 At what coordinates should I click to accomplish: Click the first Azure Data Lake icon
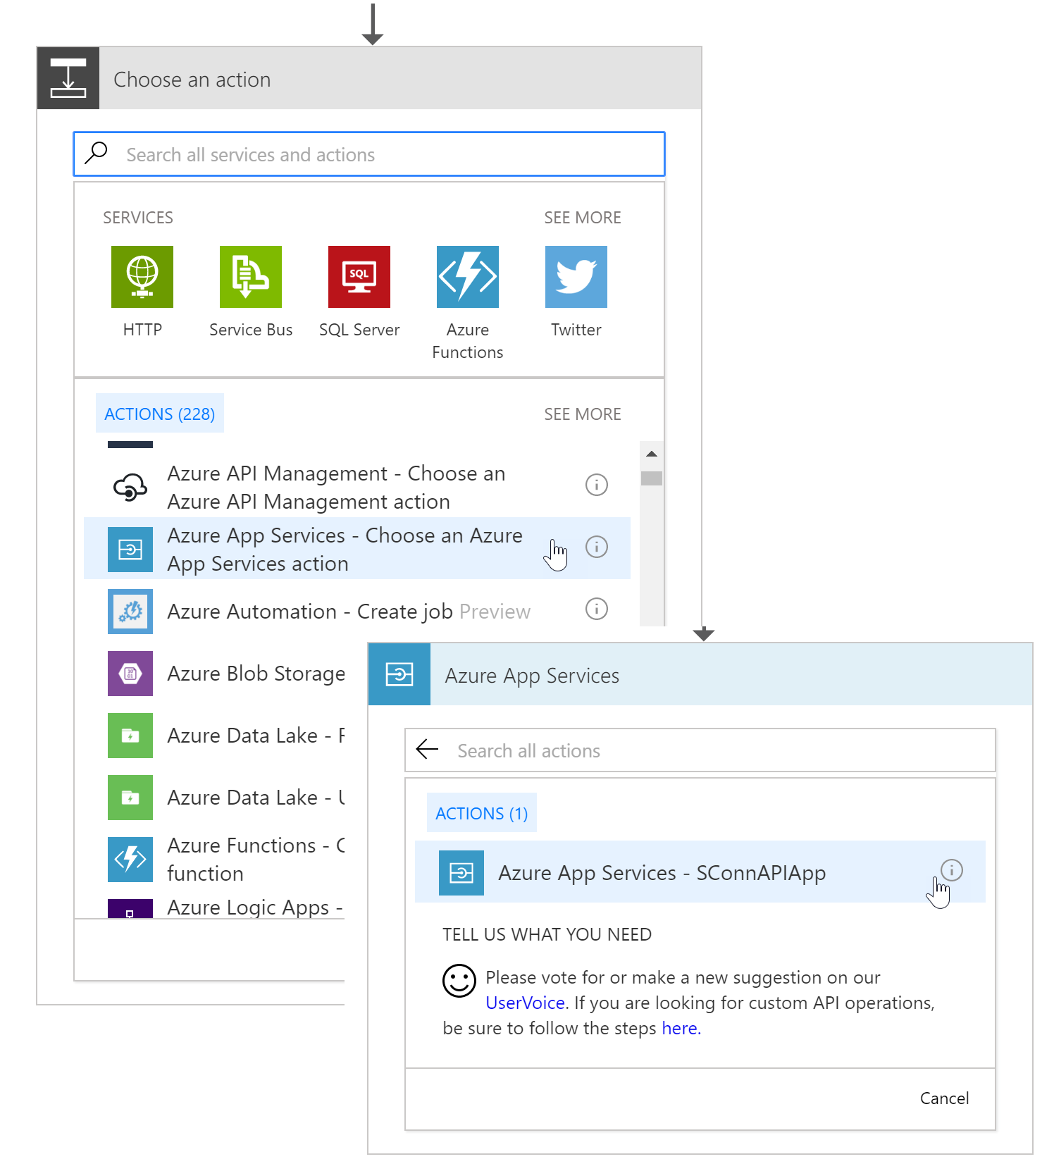(130, 735)
